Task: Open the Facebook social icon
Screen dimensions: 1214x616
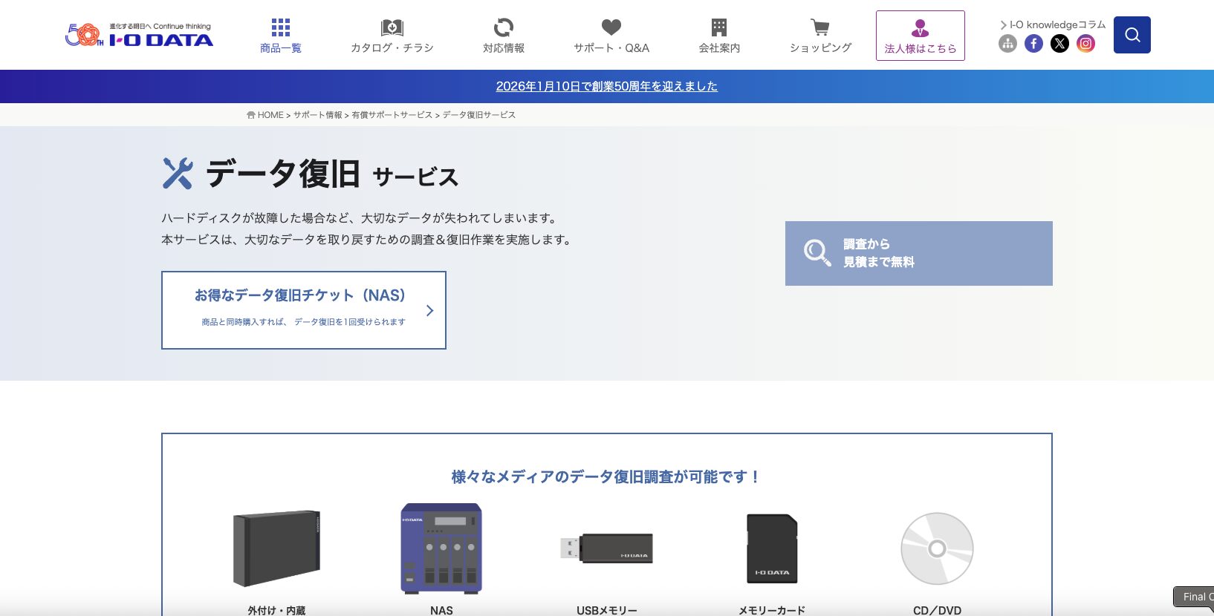Action: [1033, 44]
